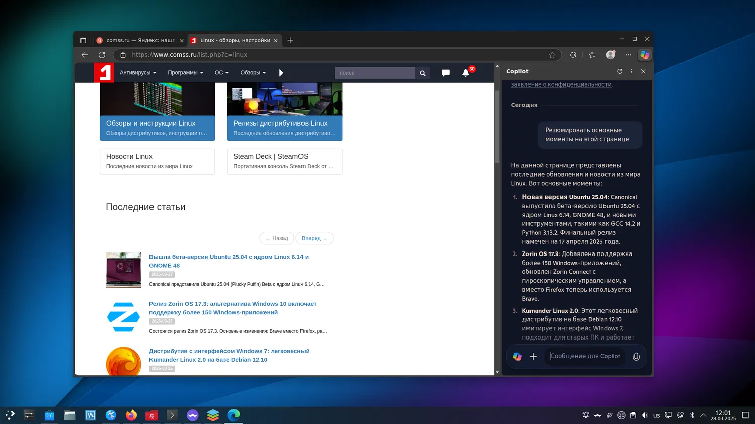Expand the Антивирусы dropdown menu
755x424 pixels.
pos(138,73)
